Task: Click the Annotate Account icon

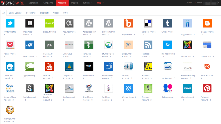Action: point(148,67)
